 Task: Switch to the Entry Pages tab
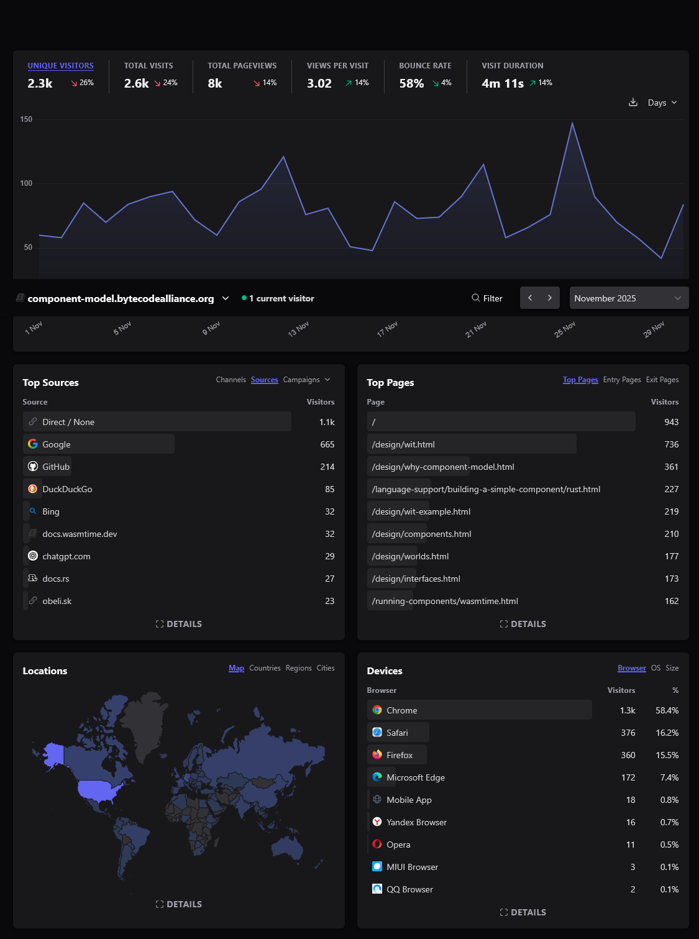pos(621,380)
